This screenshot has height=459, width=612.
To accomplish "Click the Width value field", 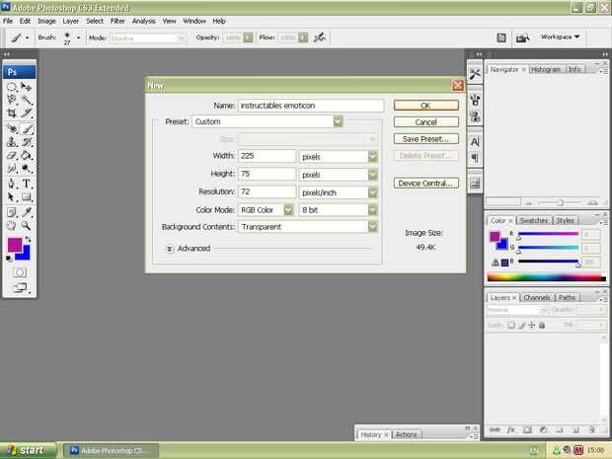I will (267, 156).
